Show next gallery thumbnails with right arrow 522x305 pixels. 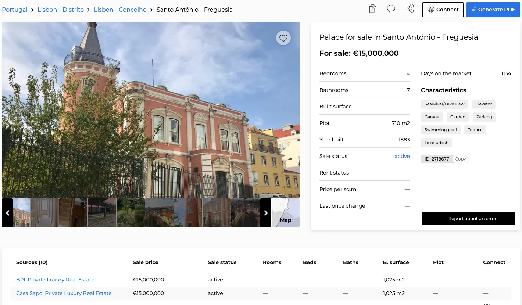[266, 213]
